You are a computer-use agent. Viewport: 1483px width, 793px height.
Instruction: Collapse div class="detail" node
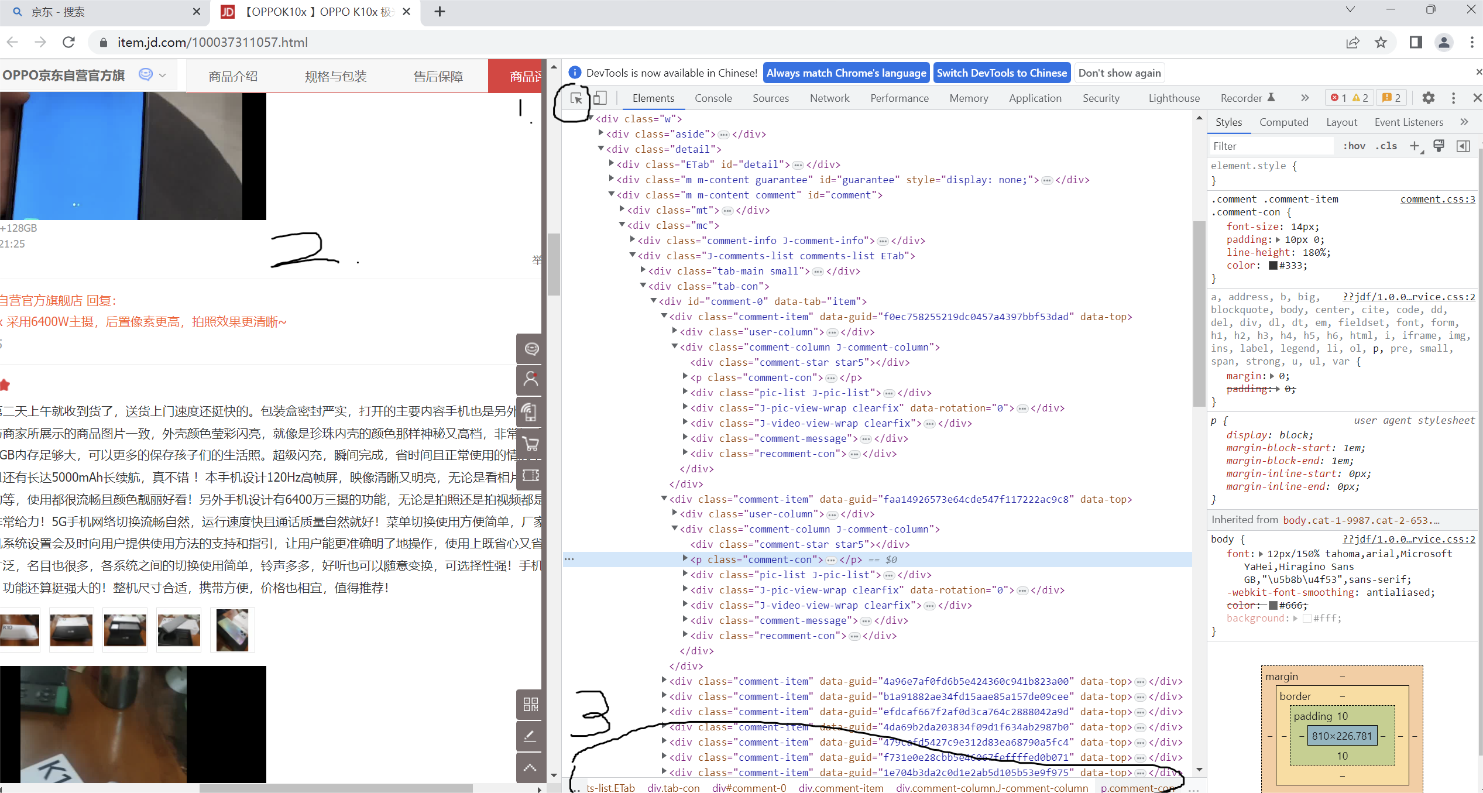601,149
